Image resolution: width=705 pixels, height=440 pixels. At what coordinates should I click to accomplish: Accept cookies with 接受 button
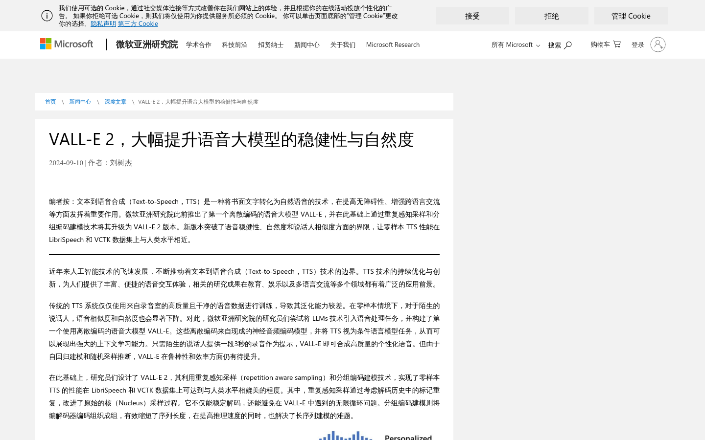click(472, 16)
